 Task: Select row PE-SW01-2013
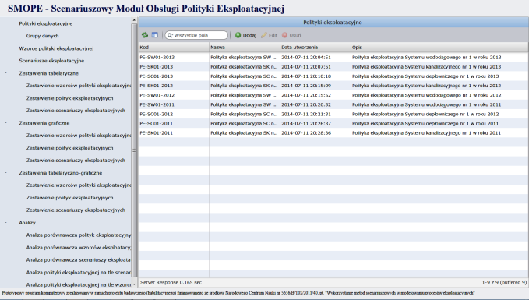[x=333, y=58]
